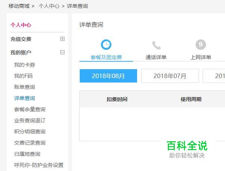Open 套餐余量查询 in the sidebar
The image size is (225, 171).
[30, 109]
